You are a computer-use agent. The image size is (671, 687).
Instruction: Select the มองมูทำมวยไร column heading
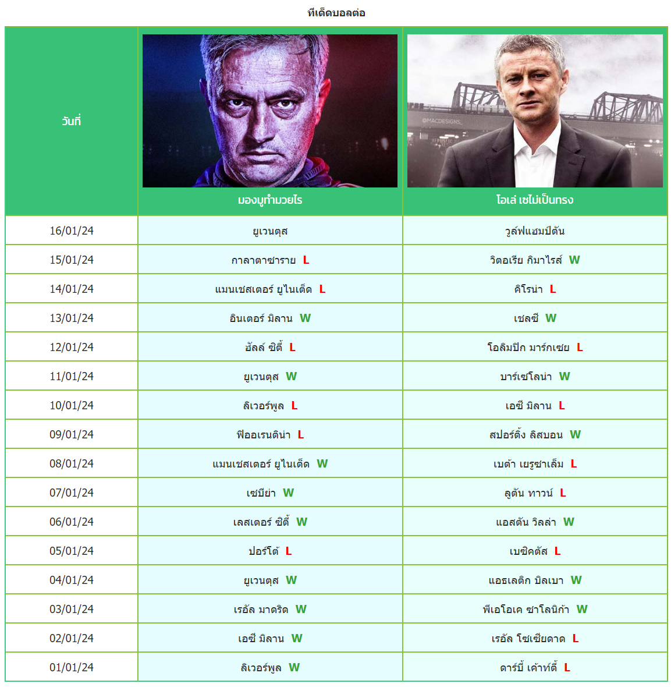270,200
